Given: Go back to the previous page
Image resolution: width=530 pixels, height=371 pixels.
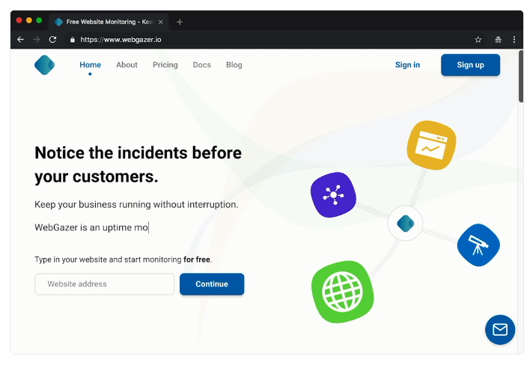Looking at the screenshot, I should [20, 40].
